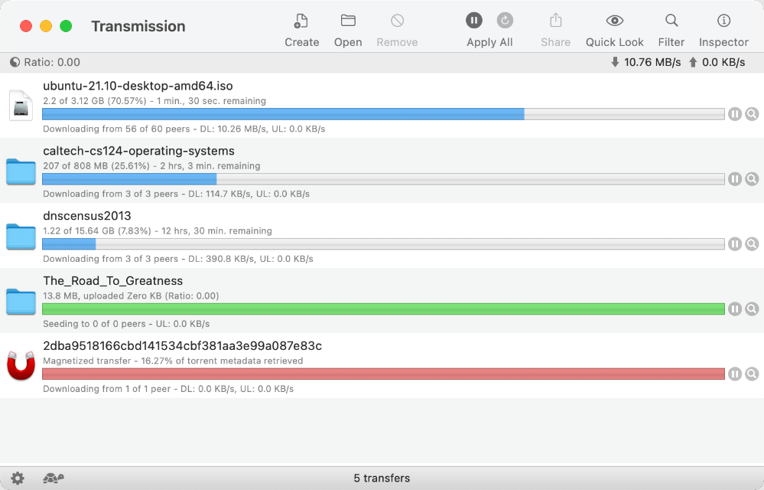Screen dimensions: 764x490
Task: Open a torrent file with Open icon
Action: (x=348, y=21)
